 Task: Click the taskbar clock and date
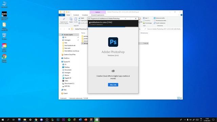pyautogui.click(x=207, y=120)
